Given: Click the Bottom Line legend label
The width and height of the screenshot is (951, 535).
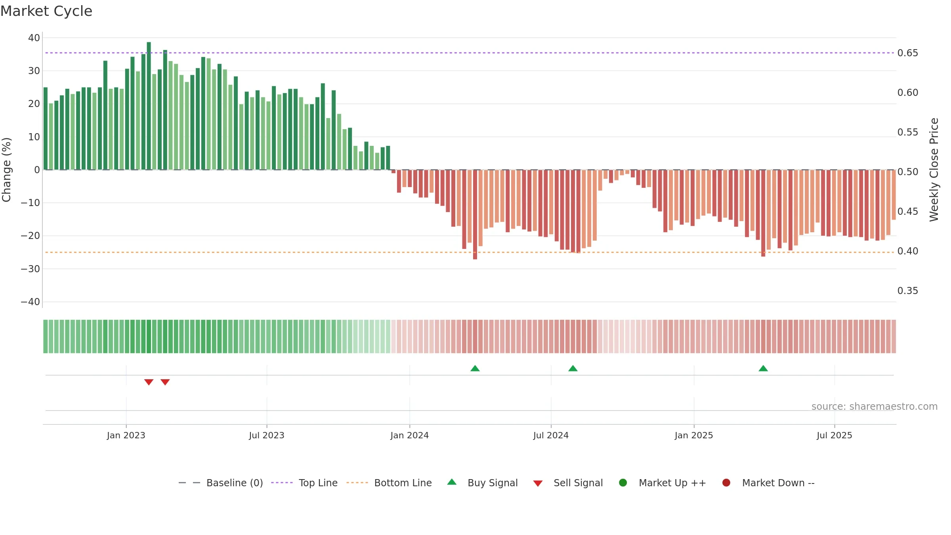Looking at the screenshot, I should tap(403, 483).
